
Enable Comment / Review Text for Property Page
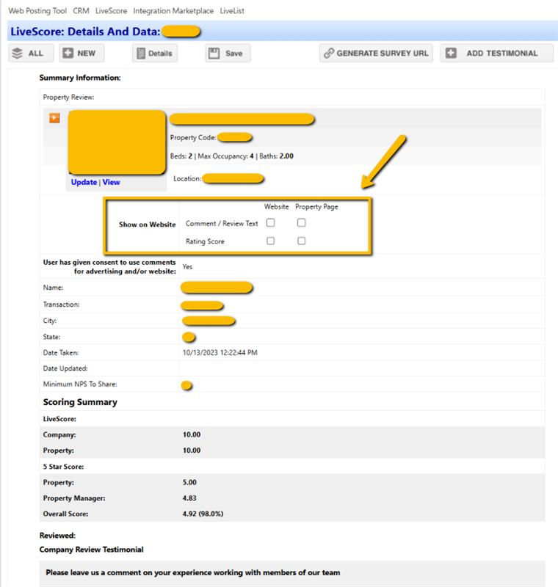(x=301, y=223)
